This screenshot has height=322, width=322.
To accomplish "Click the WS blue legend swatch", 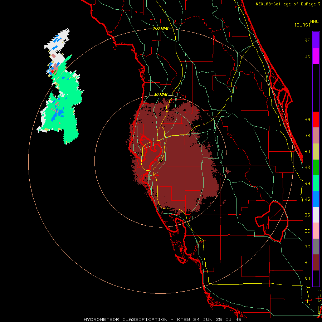I will click(x=316, y=199).
